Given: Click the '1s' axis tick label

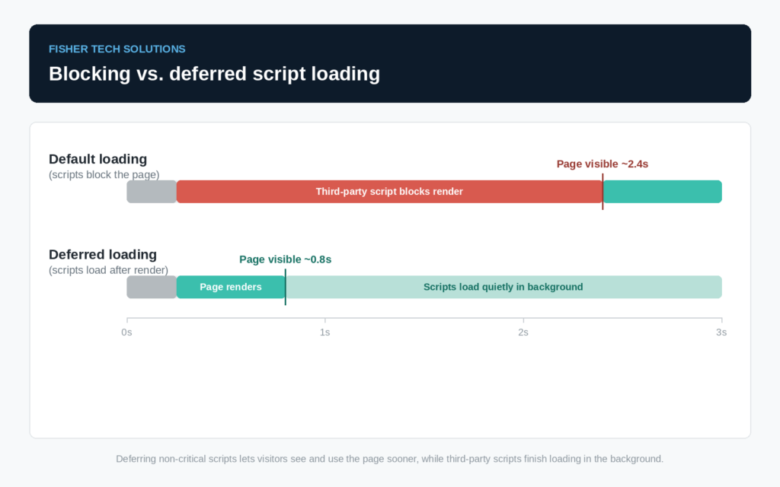Looking at the screenshot, I should [x=324, y=333].
